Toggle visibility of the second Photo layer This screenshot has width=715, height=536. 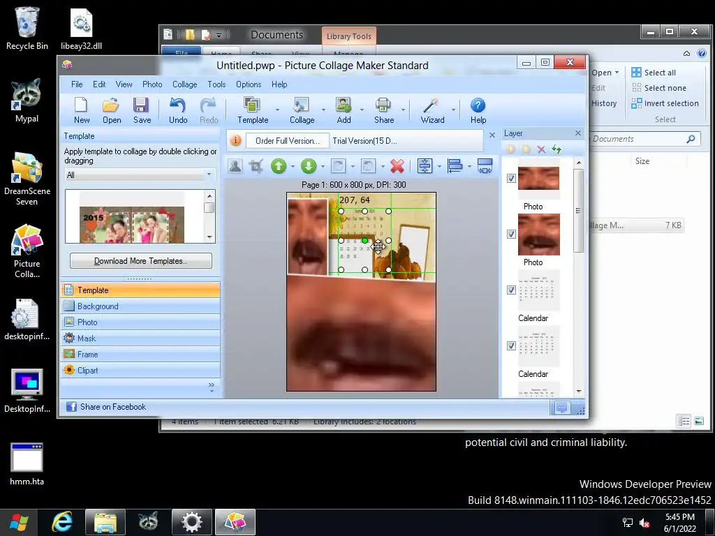pyautogui.click(x=511, y=234)
